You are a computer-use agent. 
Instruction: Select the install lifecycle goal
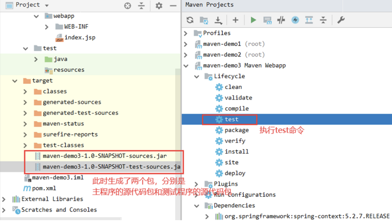pyautogui.click(x=237, y=152)
